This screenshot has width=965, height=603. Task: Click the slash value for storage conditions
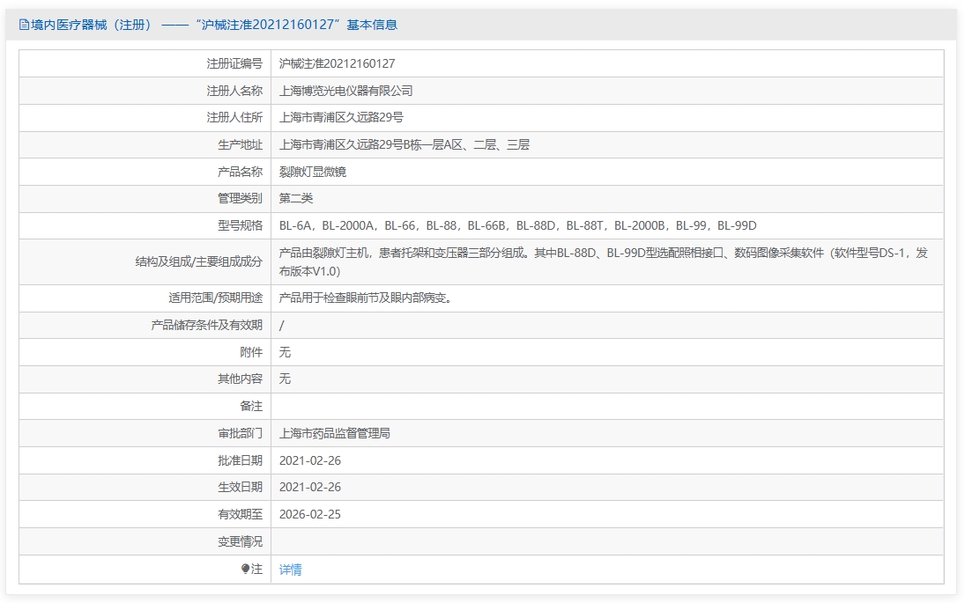point(282,325)
